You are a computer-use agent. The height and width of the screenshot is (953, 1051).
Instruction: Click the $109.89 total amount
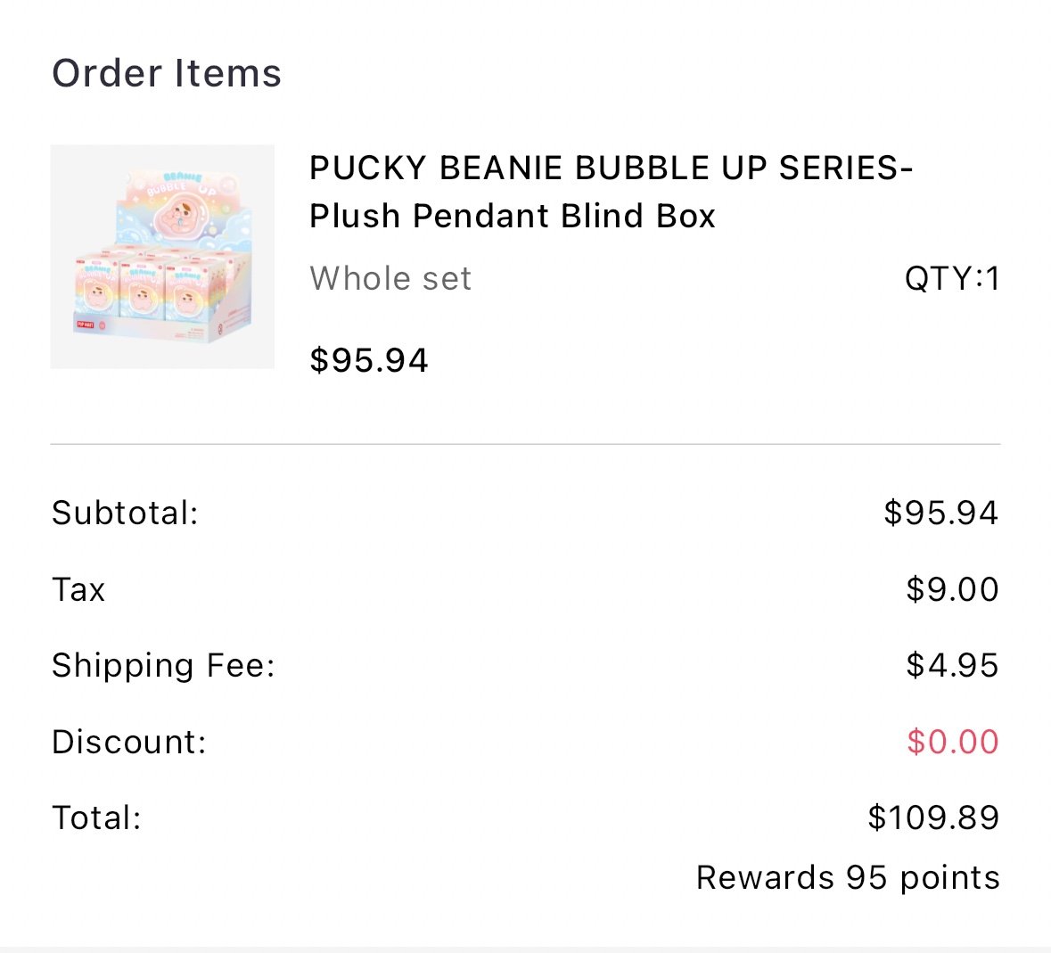click(x=933, y=817)
